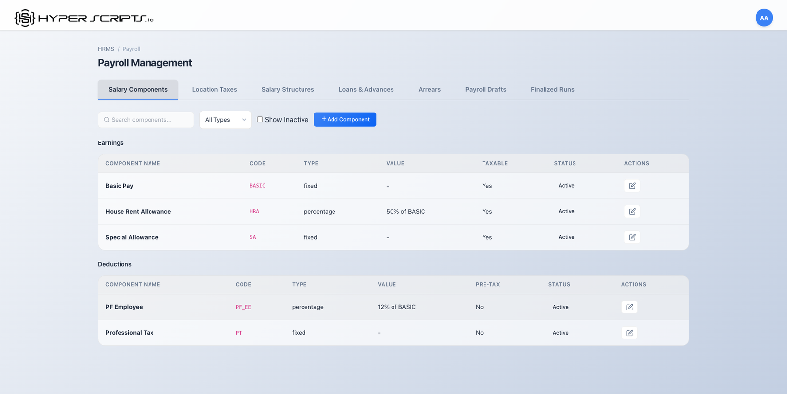Edit the Professional Tax deduction
This screenshot has height=394, width=787.
[629, 333]
